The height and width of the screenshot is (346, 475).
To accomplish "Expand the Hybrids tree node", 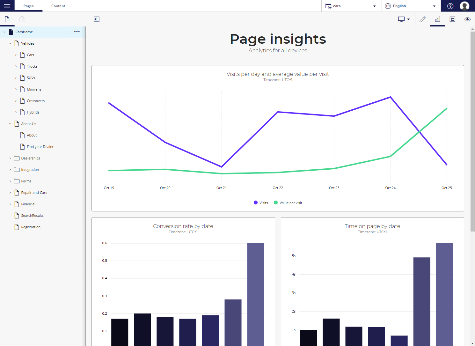I will 16,112.
